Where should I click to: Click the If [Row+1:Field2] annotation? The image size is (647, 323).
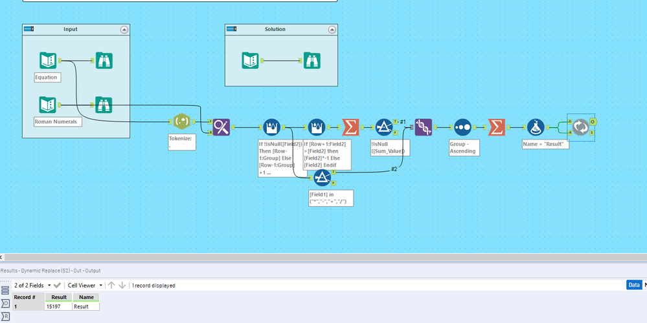point(327,154)
